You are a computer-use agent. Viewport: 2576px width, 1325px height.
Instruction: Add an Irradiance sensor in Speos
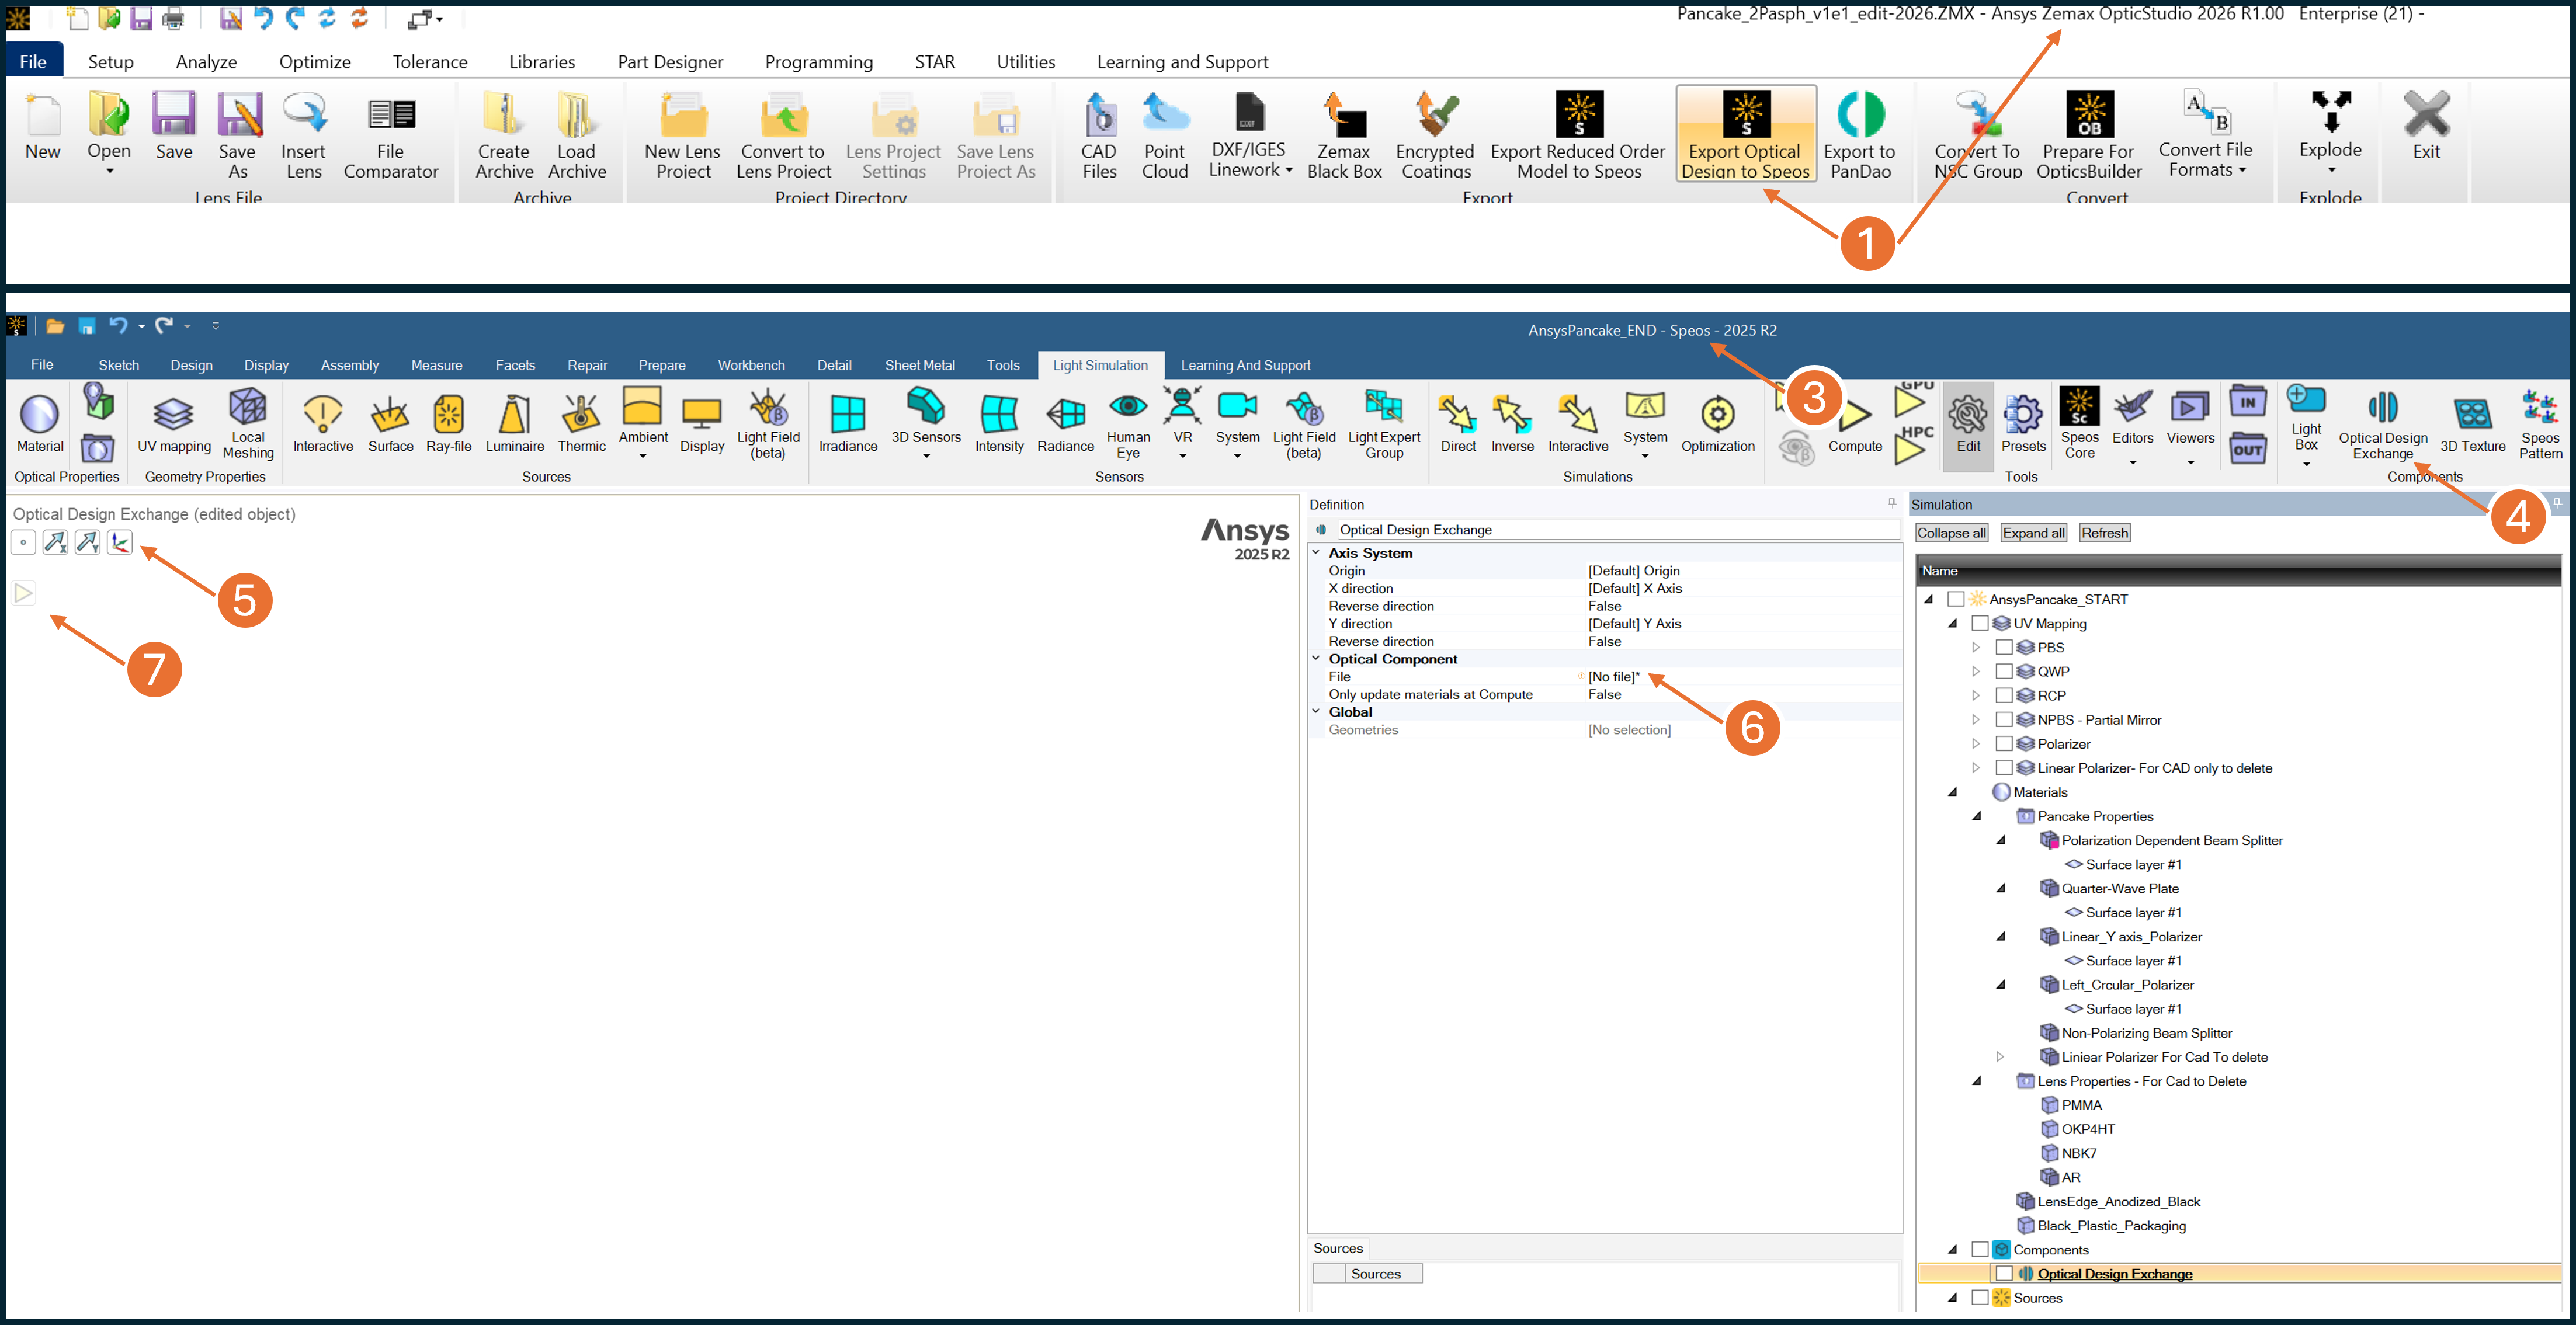point(848,422)
